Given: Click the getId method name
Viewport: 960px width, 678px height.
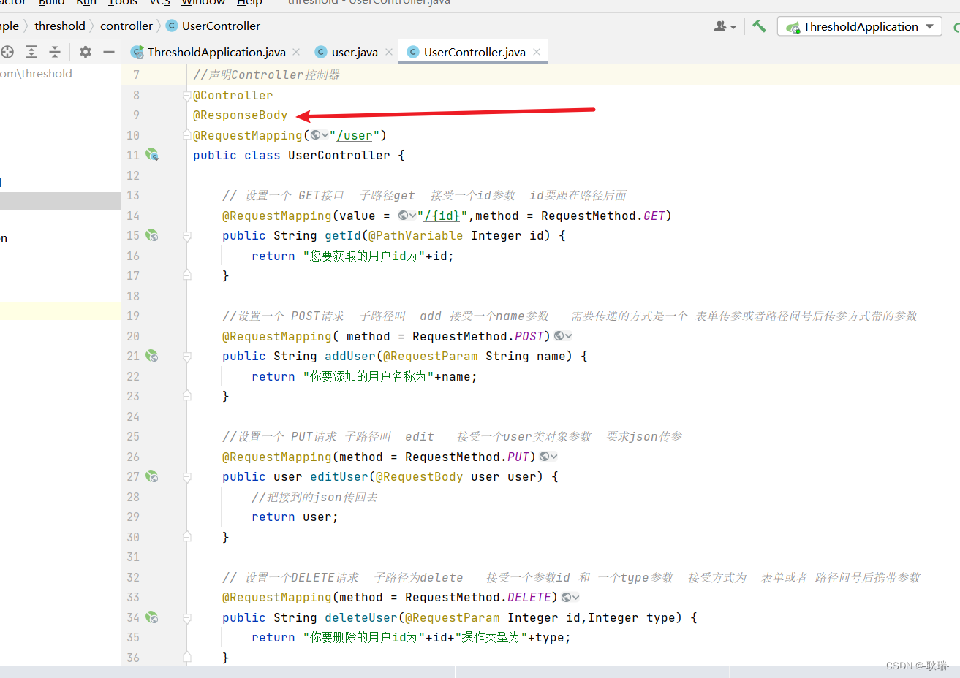Looking at the screenshot, I should (x=343, y=235).
